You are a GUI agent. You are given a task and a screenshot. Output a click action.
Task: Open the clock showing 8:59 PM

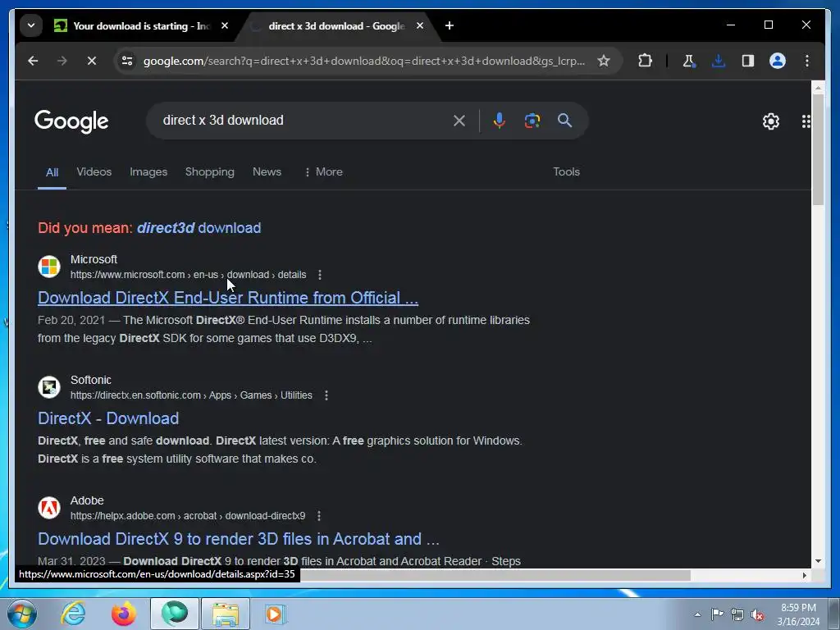(798, 614)
